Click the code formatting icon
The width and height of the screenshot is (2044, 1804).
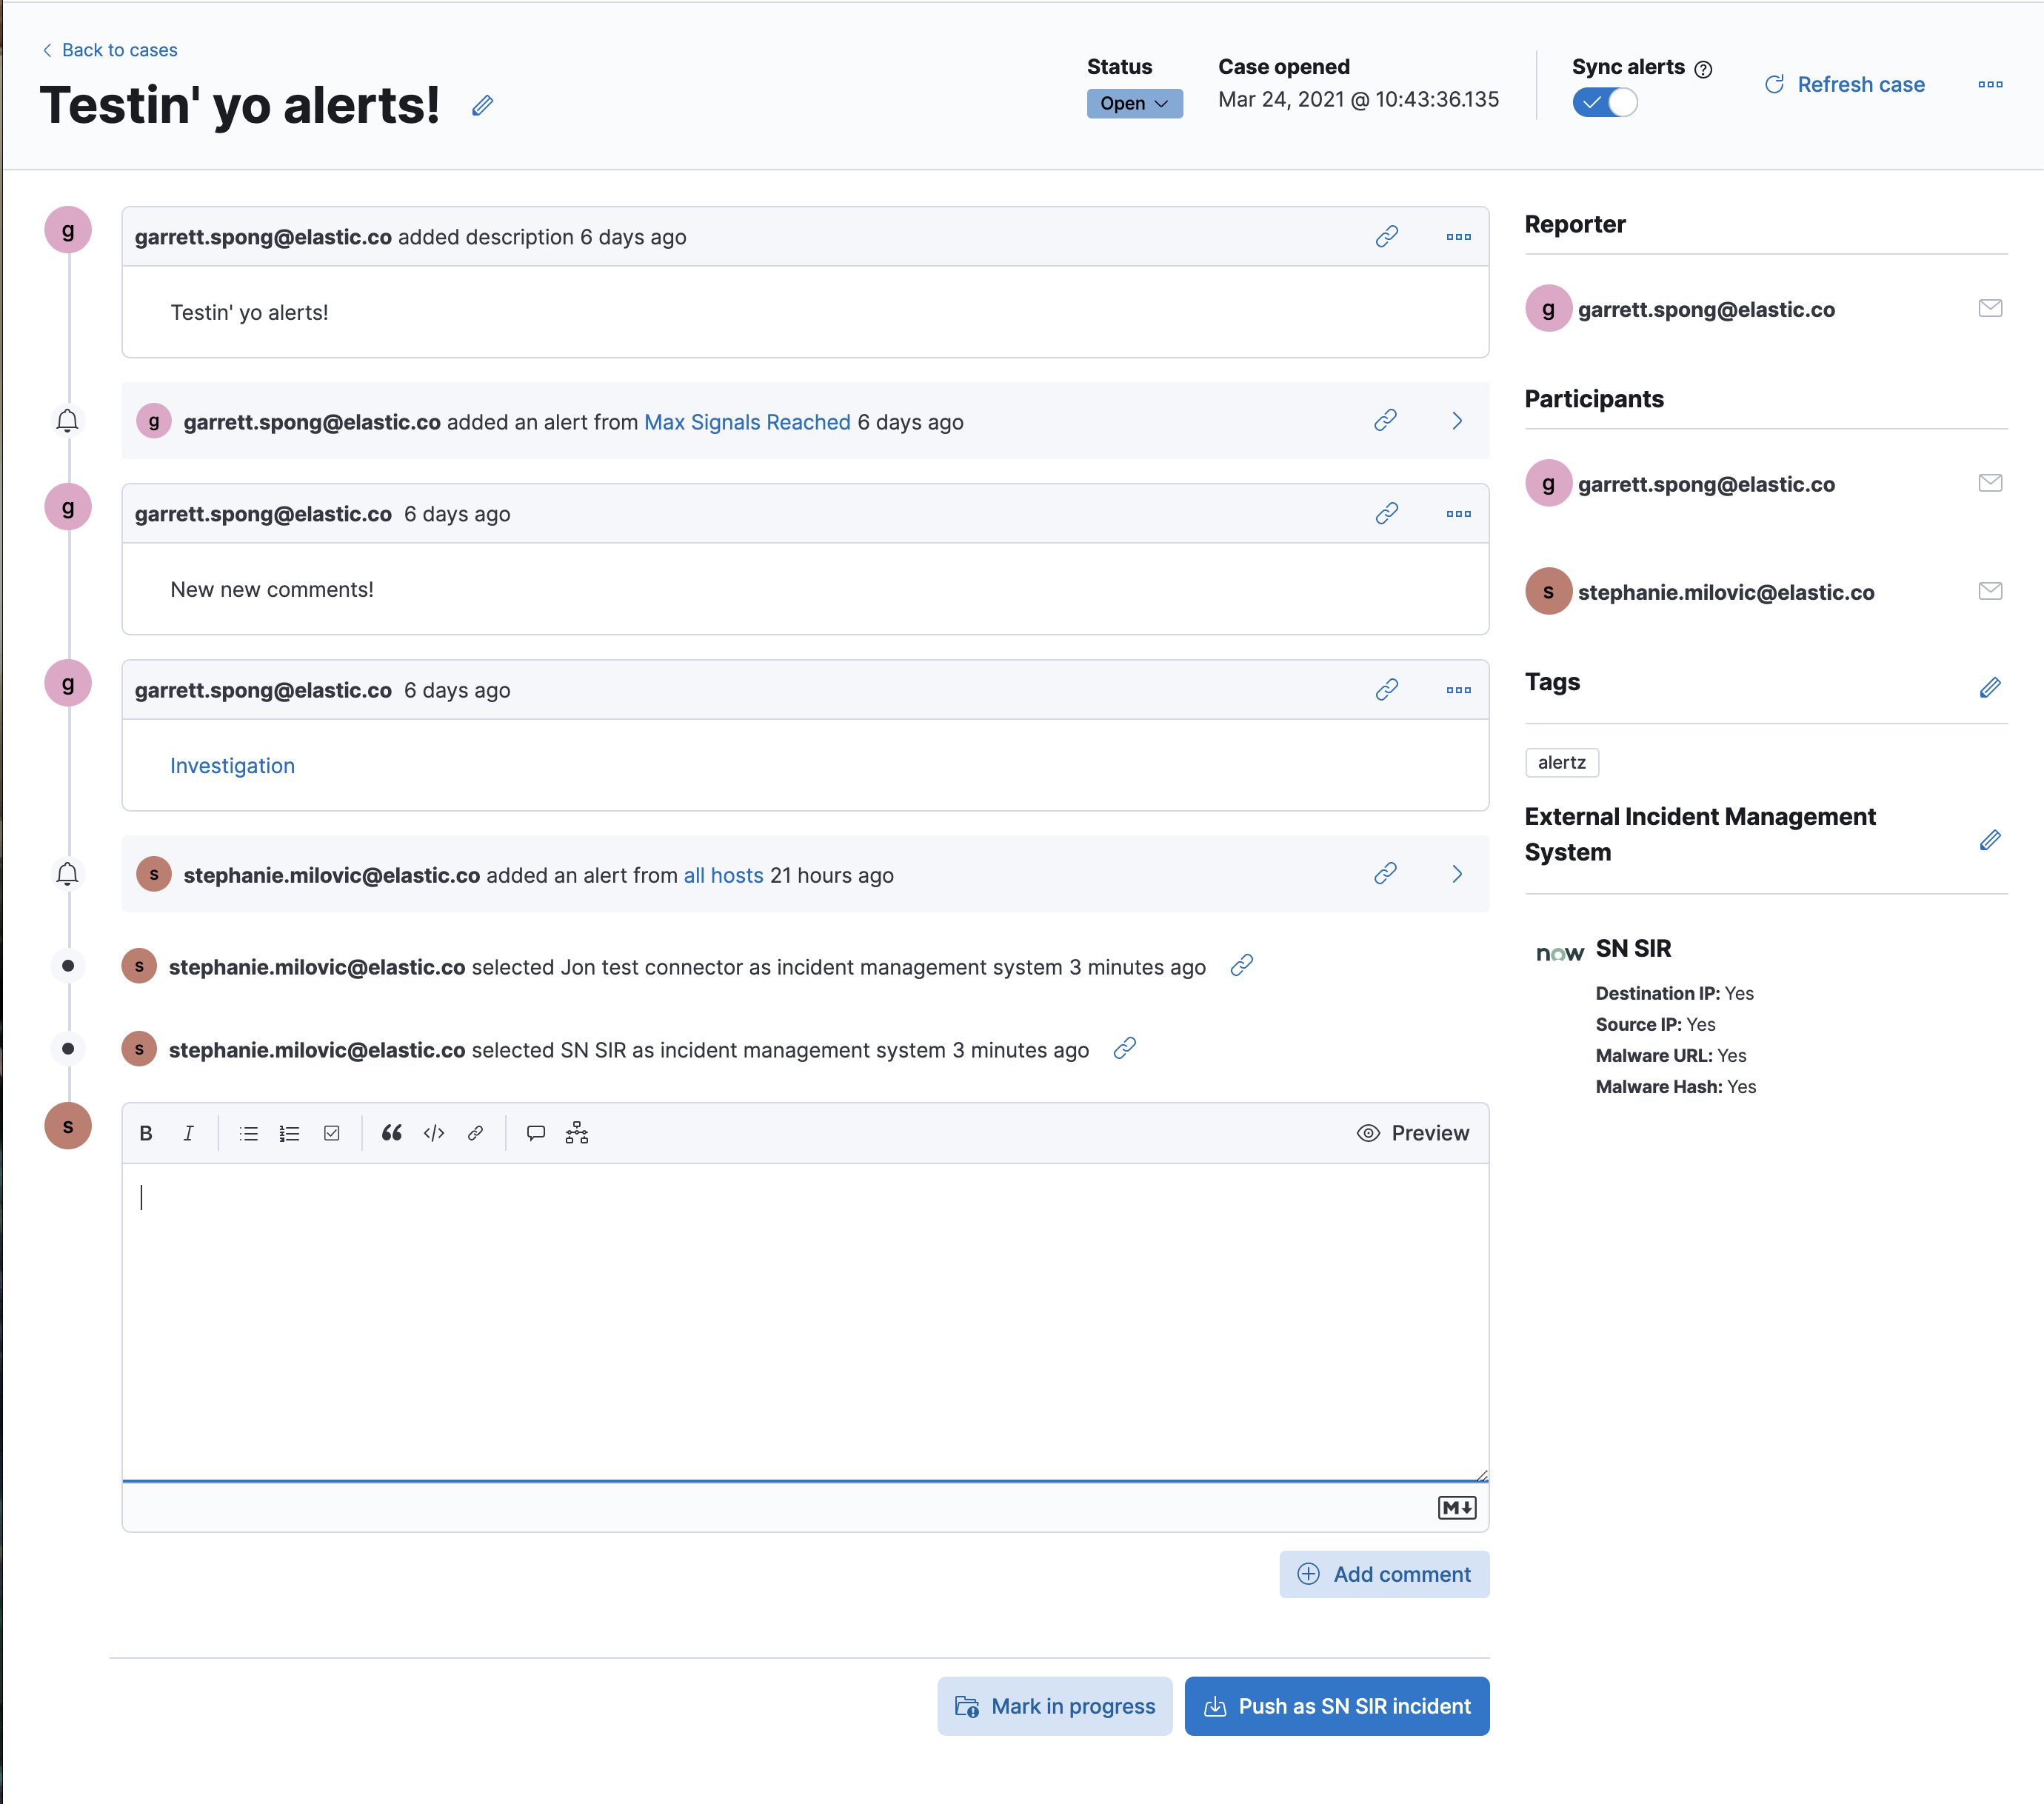pos(434,1133)
